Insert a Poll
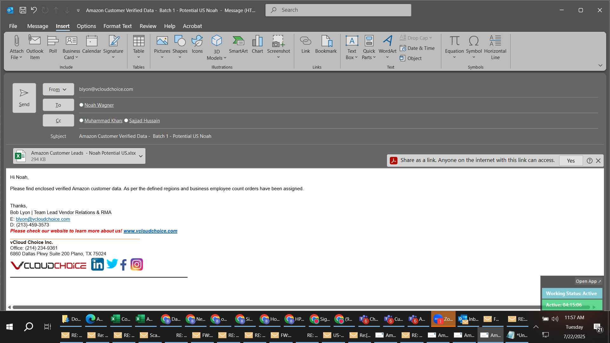 click(x=53, y=44)
